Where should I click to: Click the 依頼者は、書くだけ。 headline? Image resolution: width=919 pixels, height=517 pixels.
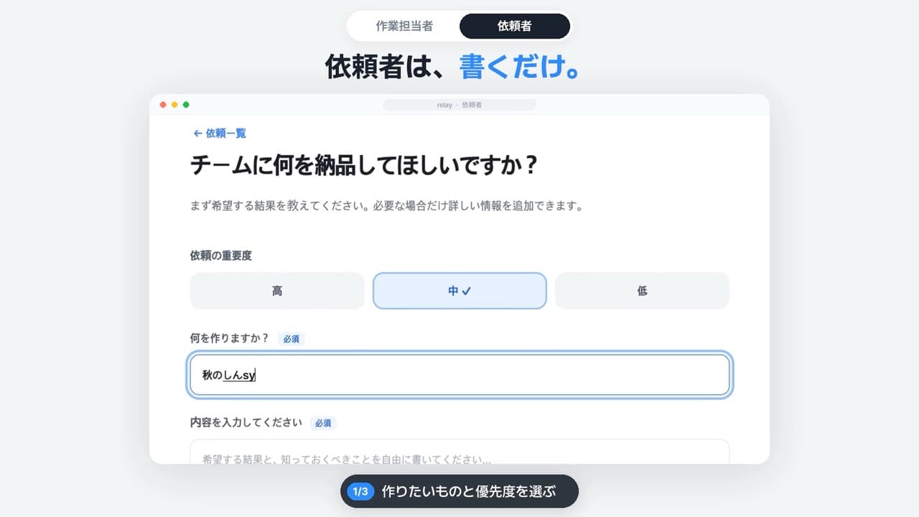coord(452,67)
